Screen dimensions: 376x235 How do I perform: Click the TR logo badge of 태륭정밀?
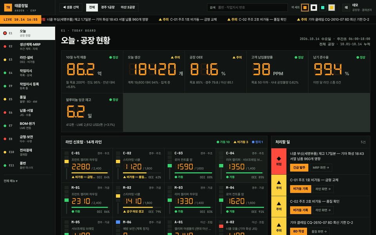(8, 7)
